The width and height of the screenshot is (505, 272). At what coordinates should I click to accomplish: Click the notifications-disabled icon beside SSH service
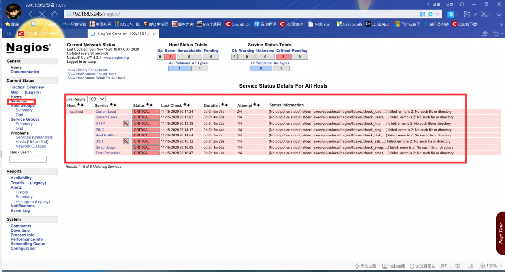click(x=126, y=141)
